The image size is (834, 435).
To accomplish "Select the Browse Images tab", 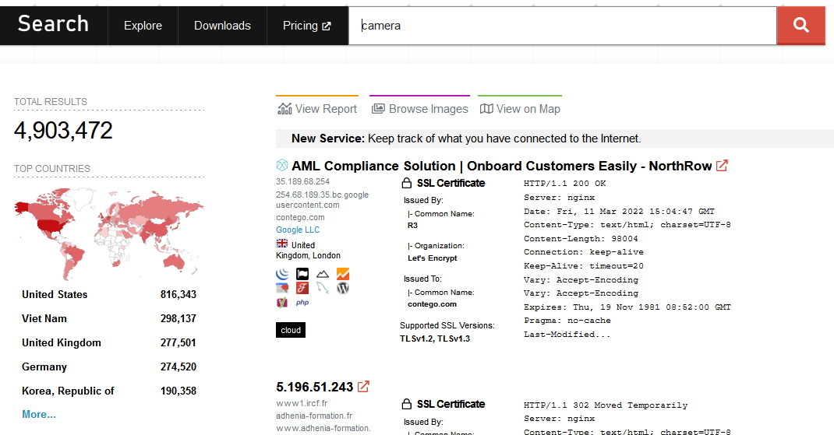I will (x=419, y=109).
